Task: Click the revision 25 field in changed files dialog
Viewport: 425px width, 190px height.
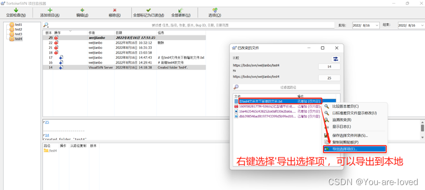Action: pos(329,78)
